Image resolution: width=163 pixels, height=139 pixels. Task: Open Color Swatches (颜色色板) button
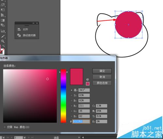tap(102, 83)
